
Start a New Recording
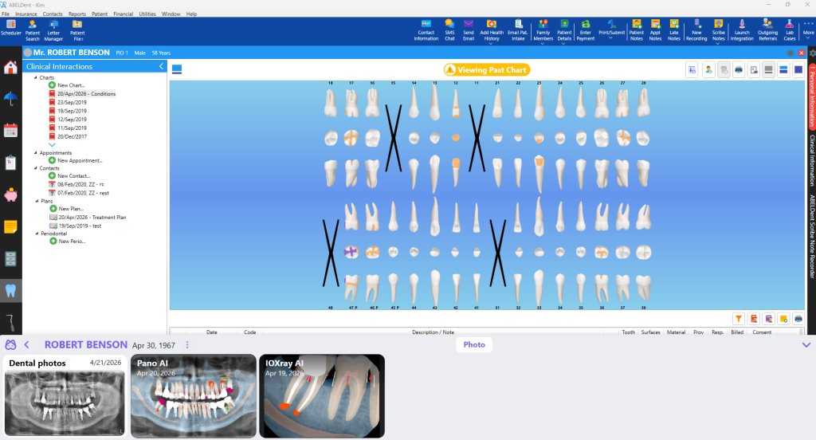pyautogui.click(x=696, y=30)
